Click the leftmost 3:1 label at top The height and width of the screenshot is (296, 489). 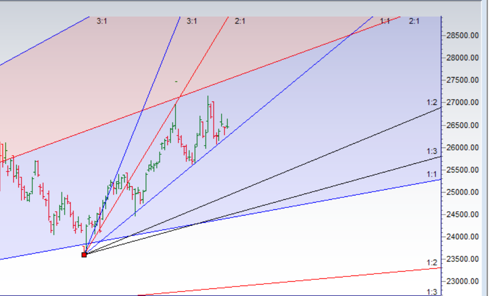point(102,21)
